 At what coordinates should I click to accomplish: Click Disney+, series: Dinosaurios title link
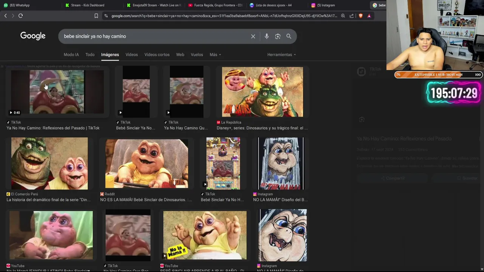262,128
